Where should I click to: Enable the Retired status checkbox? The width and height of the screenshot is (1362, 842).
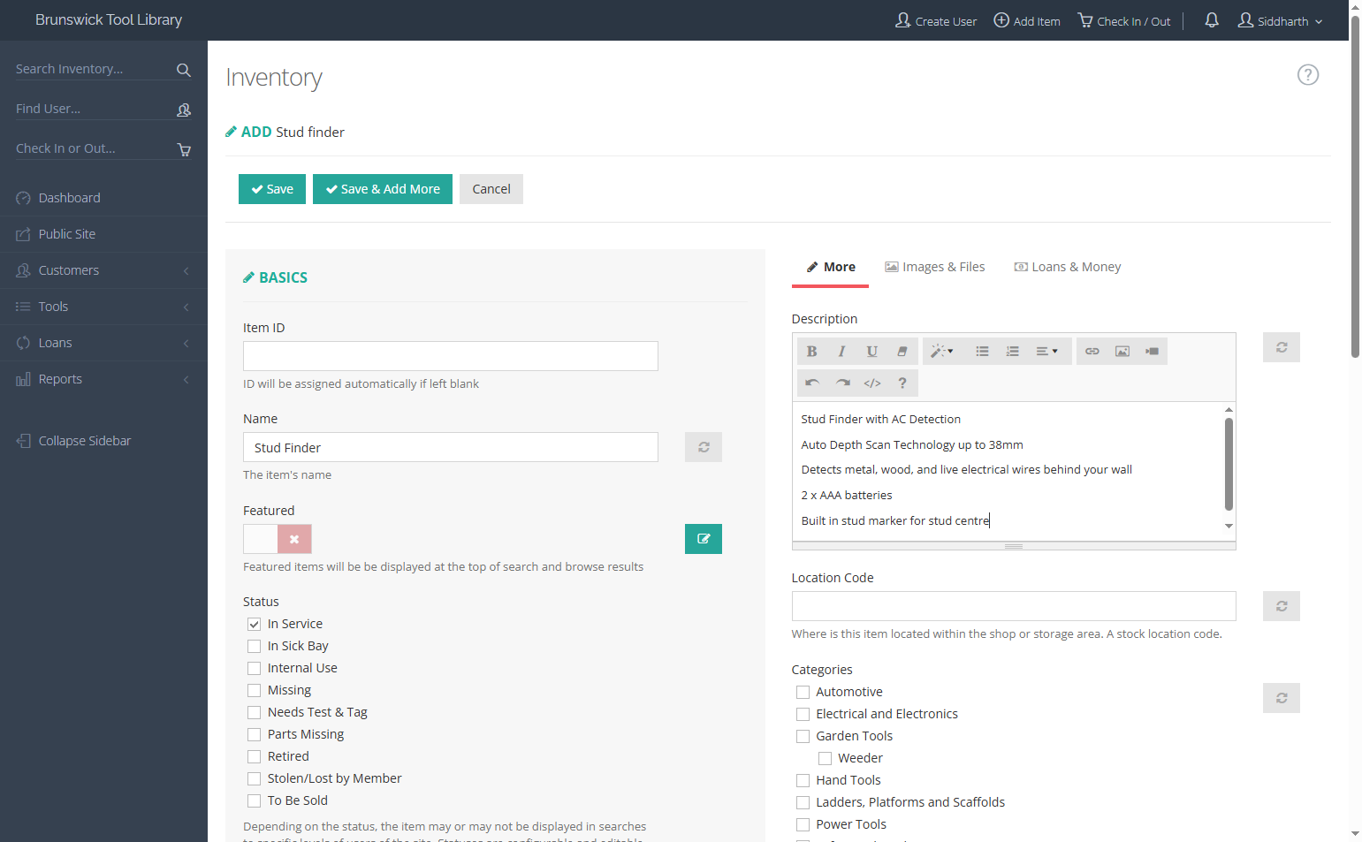255,756
